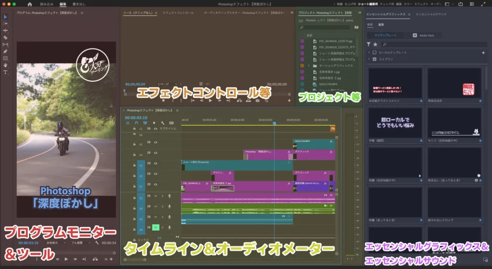Check the ローカルテンプレート checkbox

[x=374, y=52]
